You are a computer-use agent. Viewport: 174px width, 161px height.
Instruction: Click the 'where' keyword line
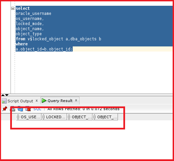22,44
